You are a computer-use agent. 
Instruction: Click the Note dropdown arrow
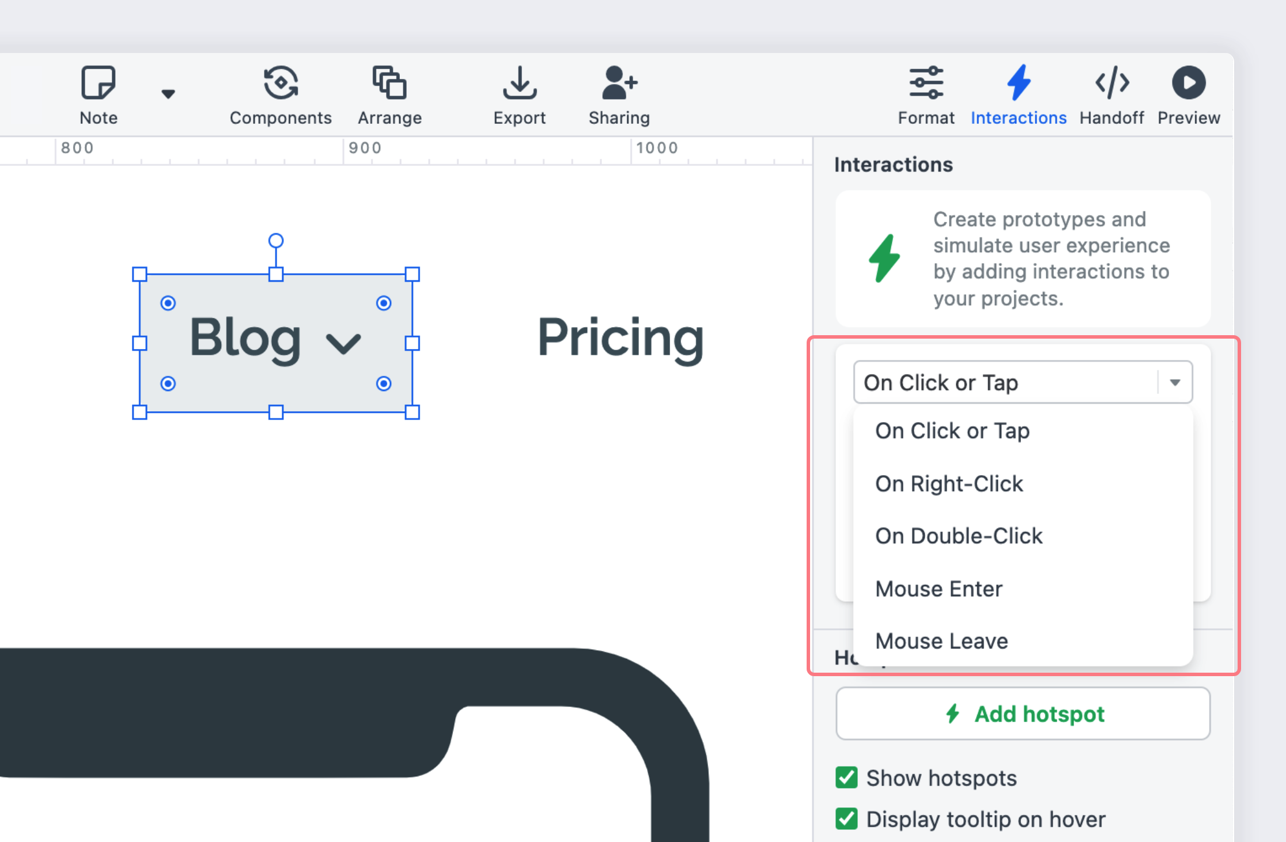click(x=167, y=91)
